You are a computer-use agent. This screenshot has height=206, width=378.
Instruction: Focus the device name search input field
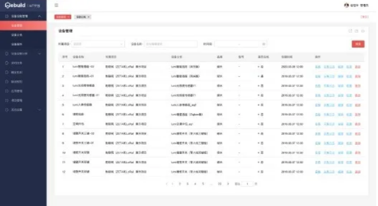(171, 44)
